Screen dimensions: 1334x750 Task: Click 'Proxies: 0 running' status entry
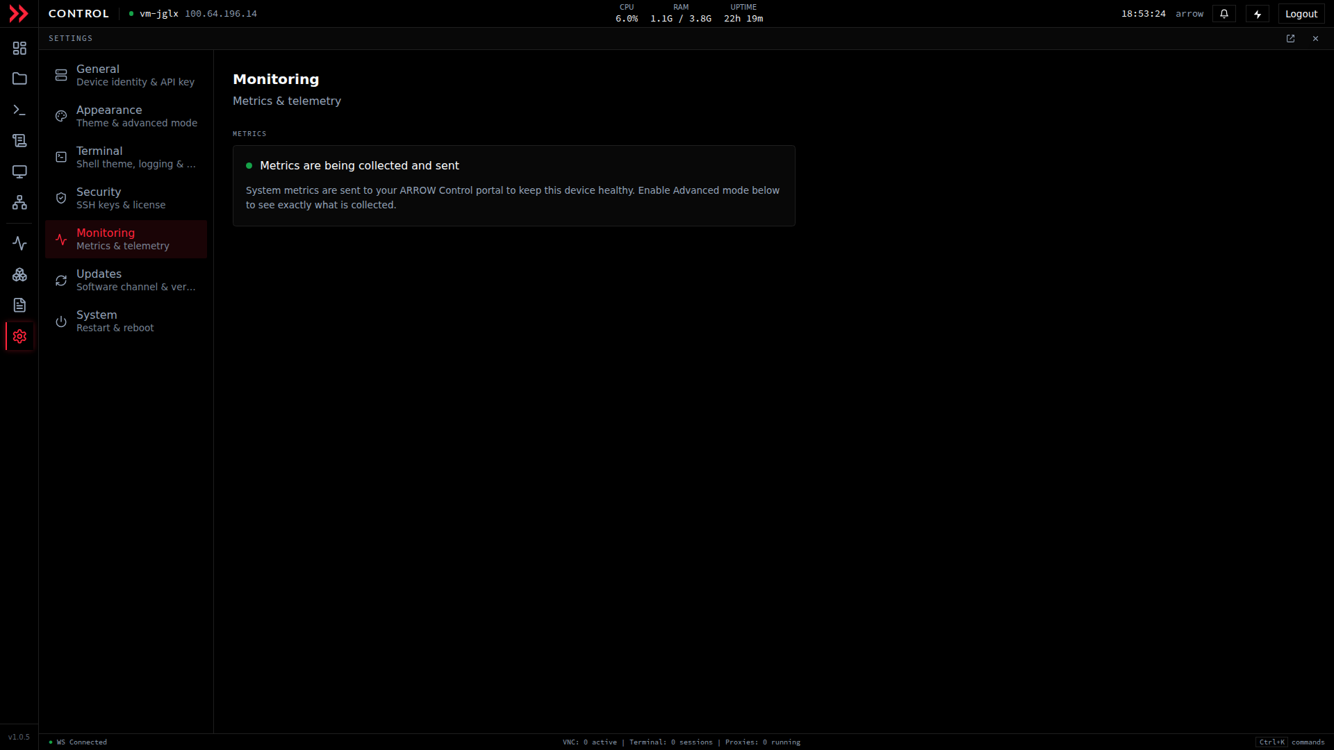pyautogui.click(x=762, y=742)
